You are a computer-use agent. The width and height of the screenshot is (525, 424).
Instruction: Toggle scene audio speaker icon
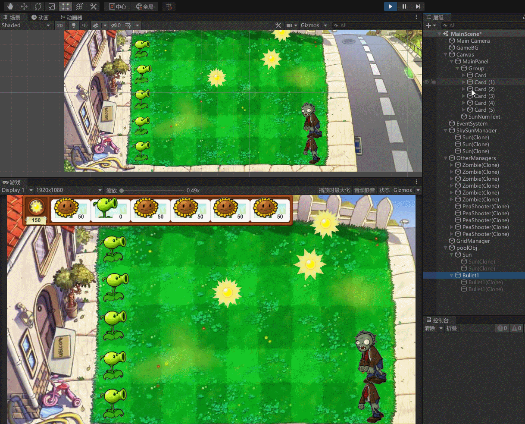coord(85,25)
